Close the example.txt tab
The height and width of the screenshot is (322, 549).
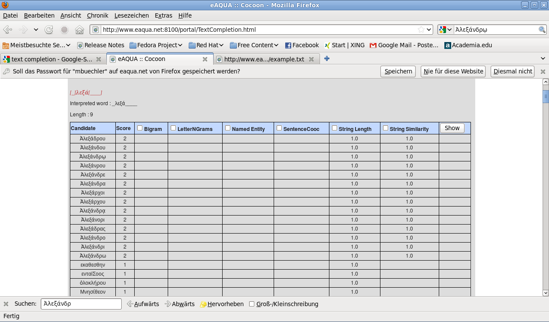(311, 59)
